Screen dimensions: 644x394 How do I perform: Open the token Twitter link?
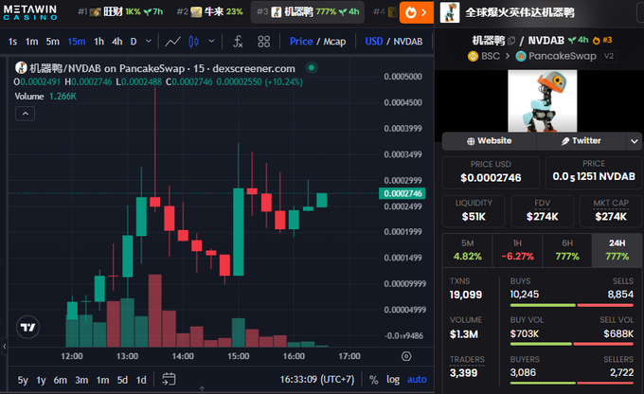581,141
